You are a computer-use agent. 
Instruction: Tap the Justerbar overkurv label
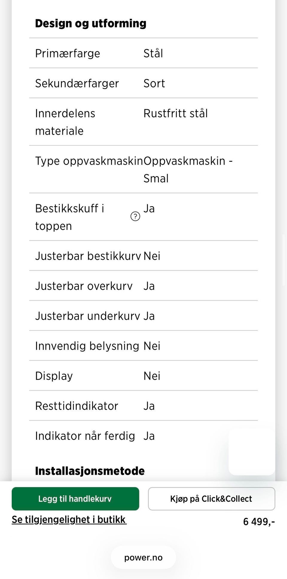pyautogui.click(x=84, y=286)
